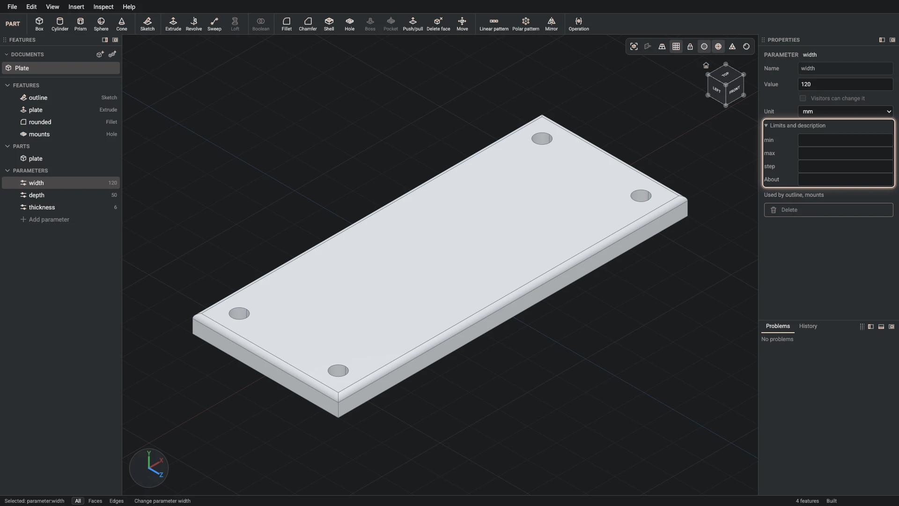Viewport: 899px width, 506px height.
Task: Click the max limit field
Action: tap(846, 153)
